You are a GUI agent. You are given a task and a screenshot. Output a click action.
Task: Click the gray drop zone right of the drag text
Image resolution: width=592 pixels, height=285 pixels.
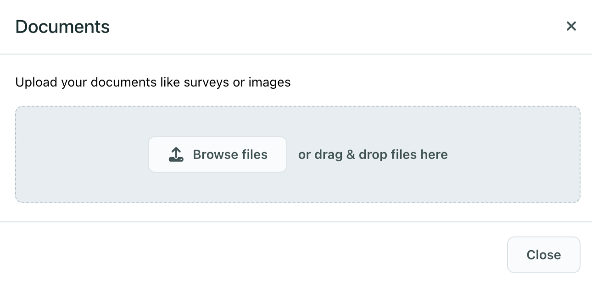514,154
